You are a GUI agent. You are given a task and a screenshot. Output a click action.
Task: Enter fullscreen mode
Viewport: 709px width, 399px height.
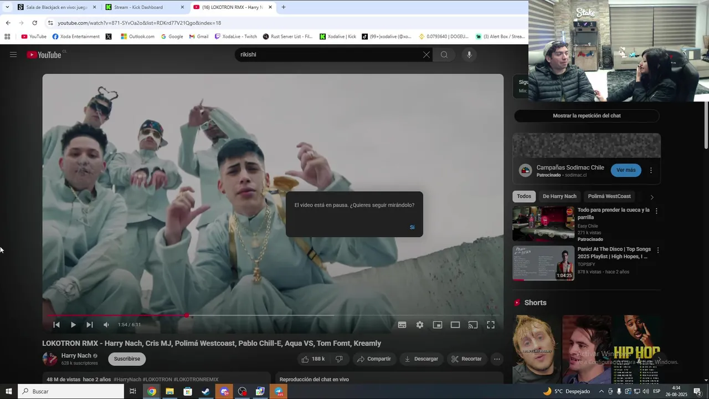(491, 325)
